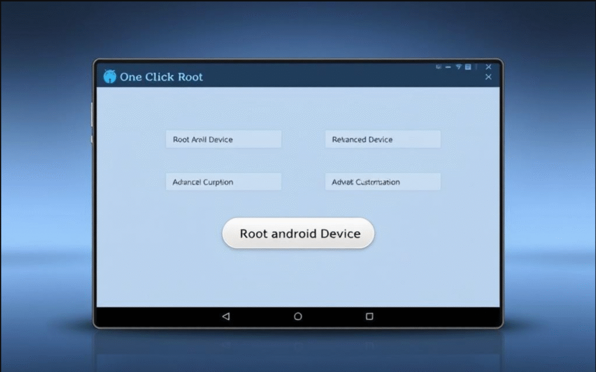Open the Advat Customation option
The height and width of the screenshot is (372, 596).
pos(383,182)
